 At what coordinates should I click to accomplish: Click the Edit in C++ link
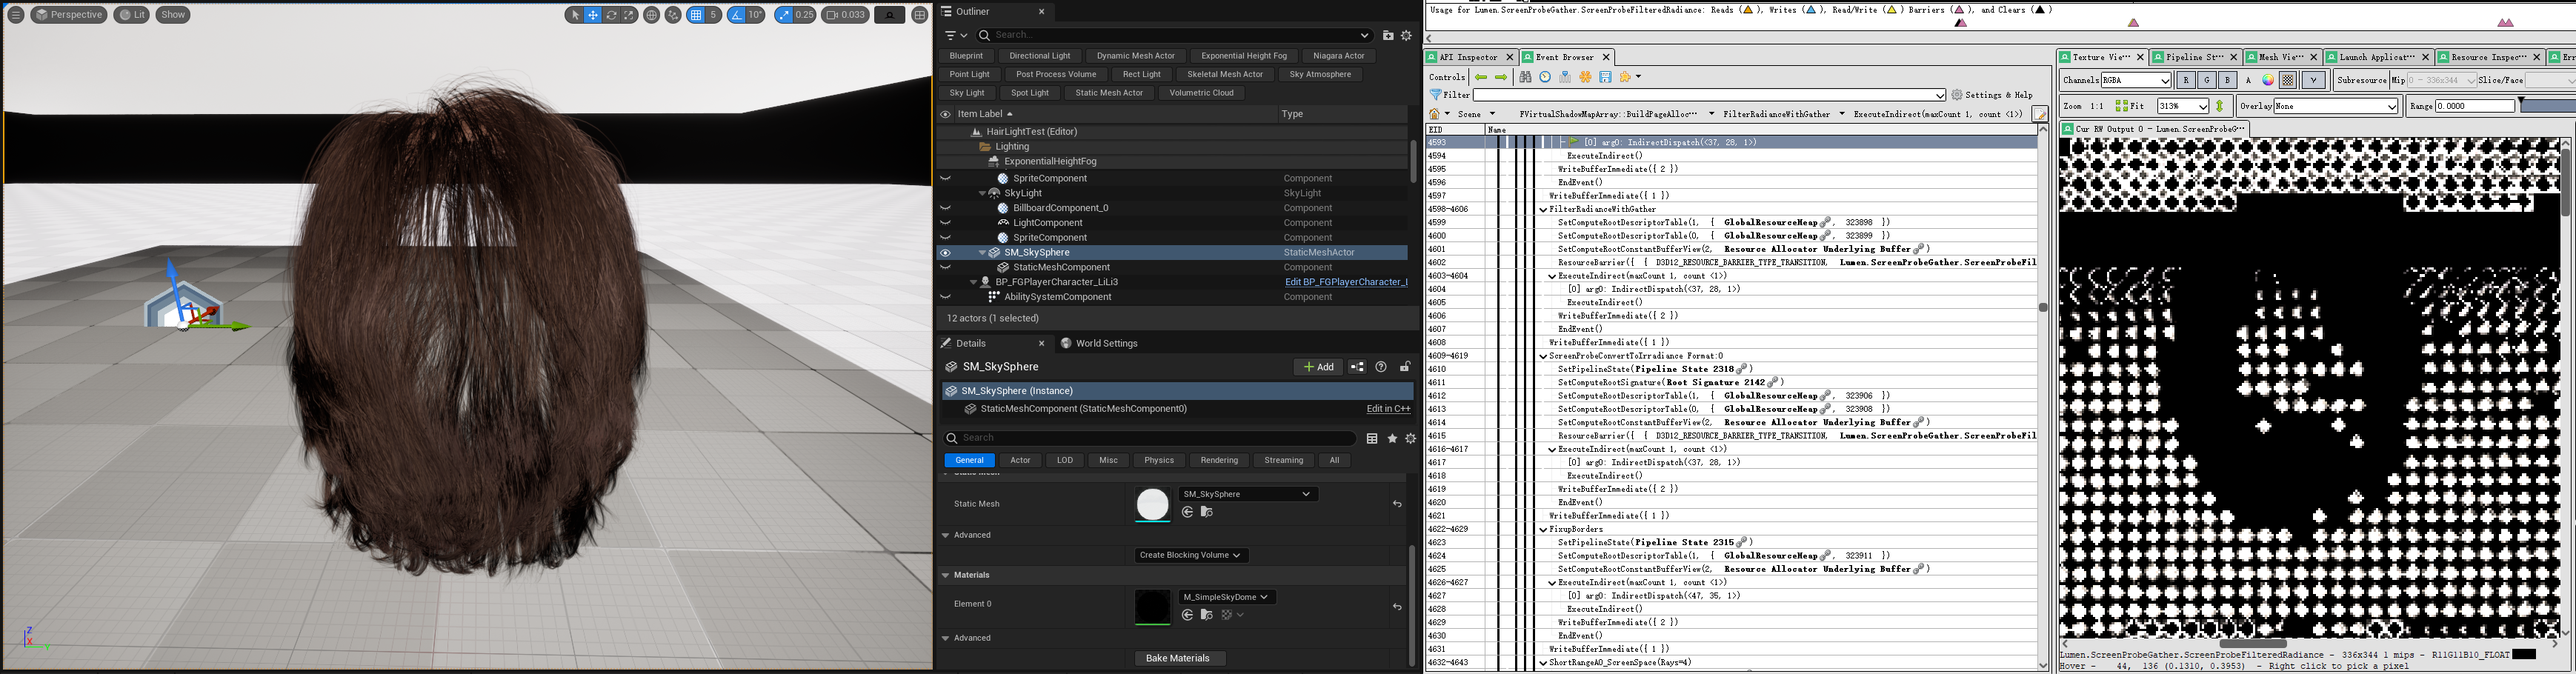(x=1388, y=409)
